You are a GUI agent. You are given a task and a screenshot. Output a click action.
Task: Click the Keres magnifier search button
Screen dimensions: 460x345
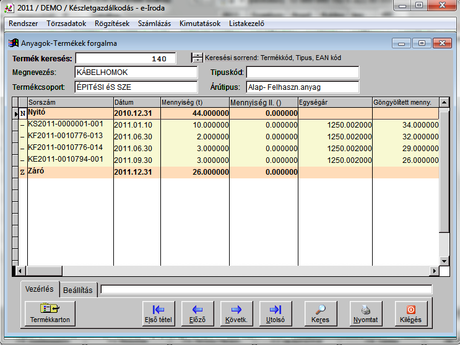point(321,313)
